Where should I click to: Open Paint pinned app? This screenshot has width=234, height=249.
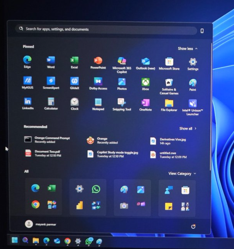pos(193,85)
